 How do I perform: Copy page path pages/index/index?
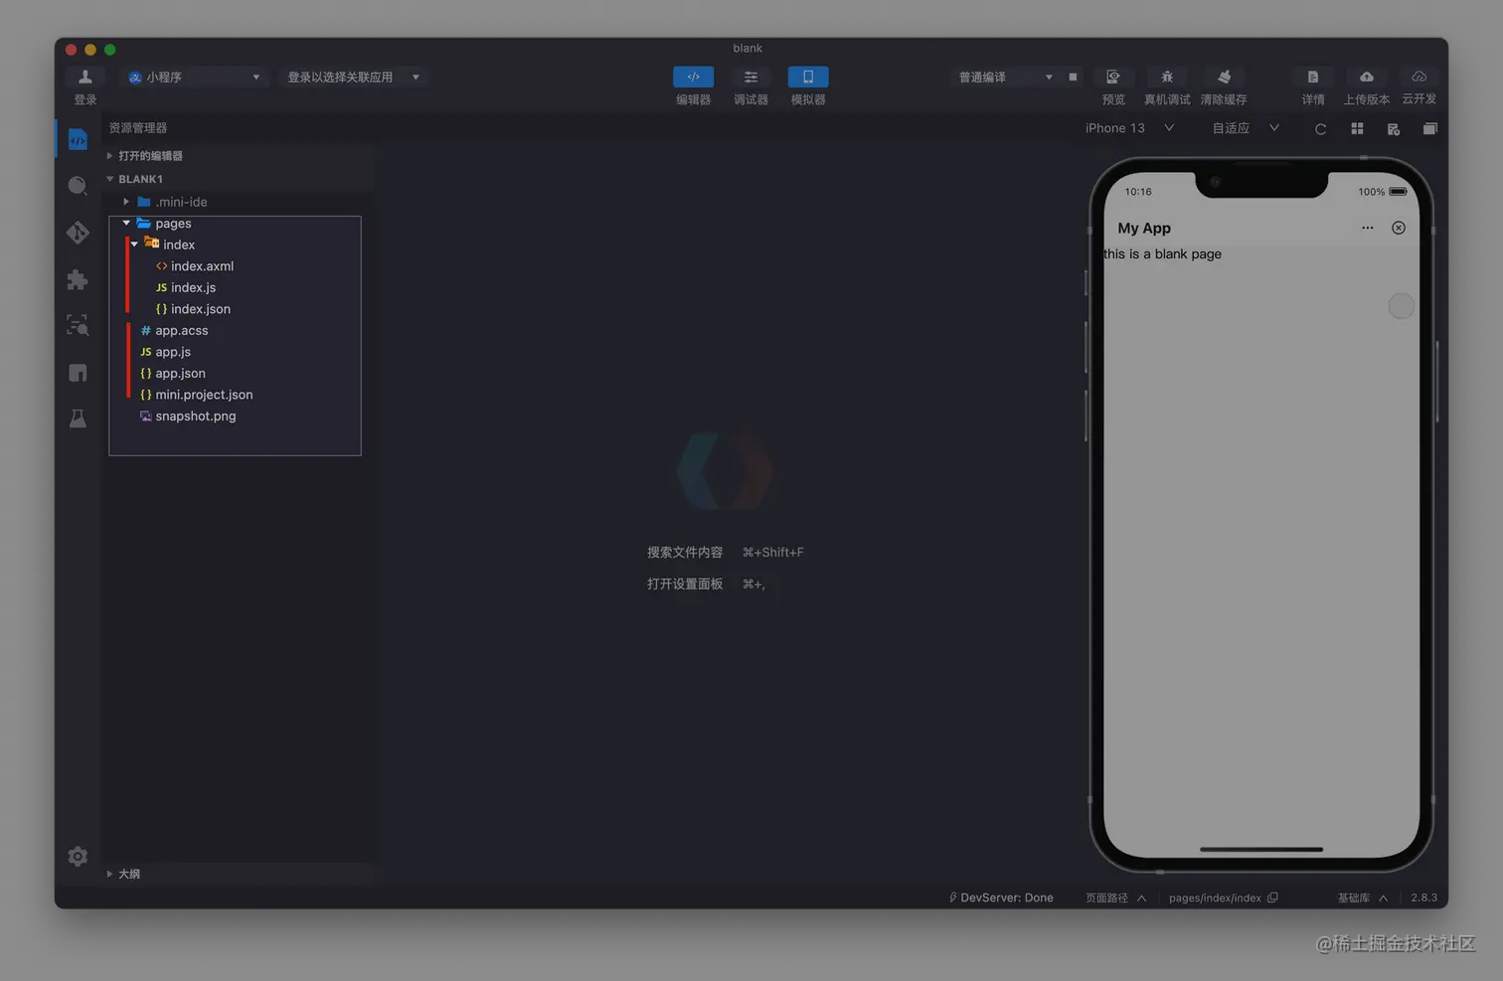pos(1272,898)
